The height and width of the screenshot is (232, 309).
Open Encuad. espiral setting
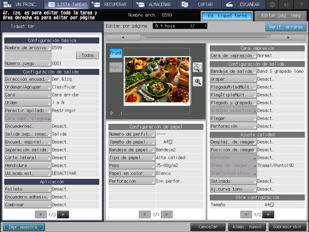click(x=28, y=142)
